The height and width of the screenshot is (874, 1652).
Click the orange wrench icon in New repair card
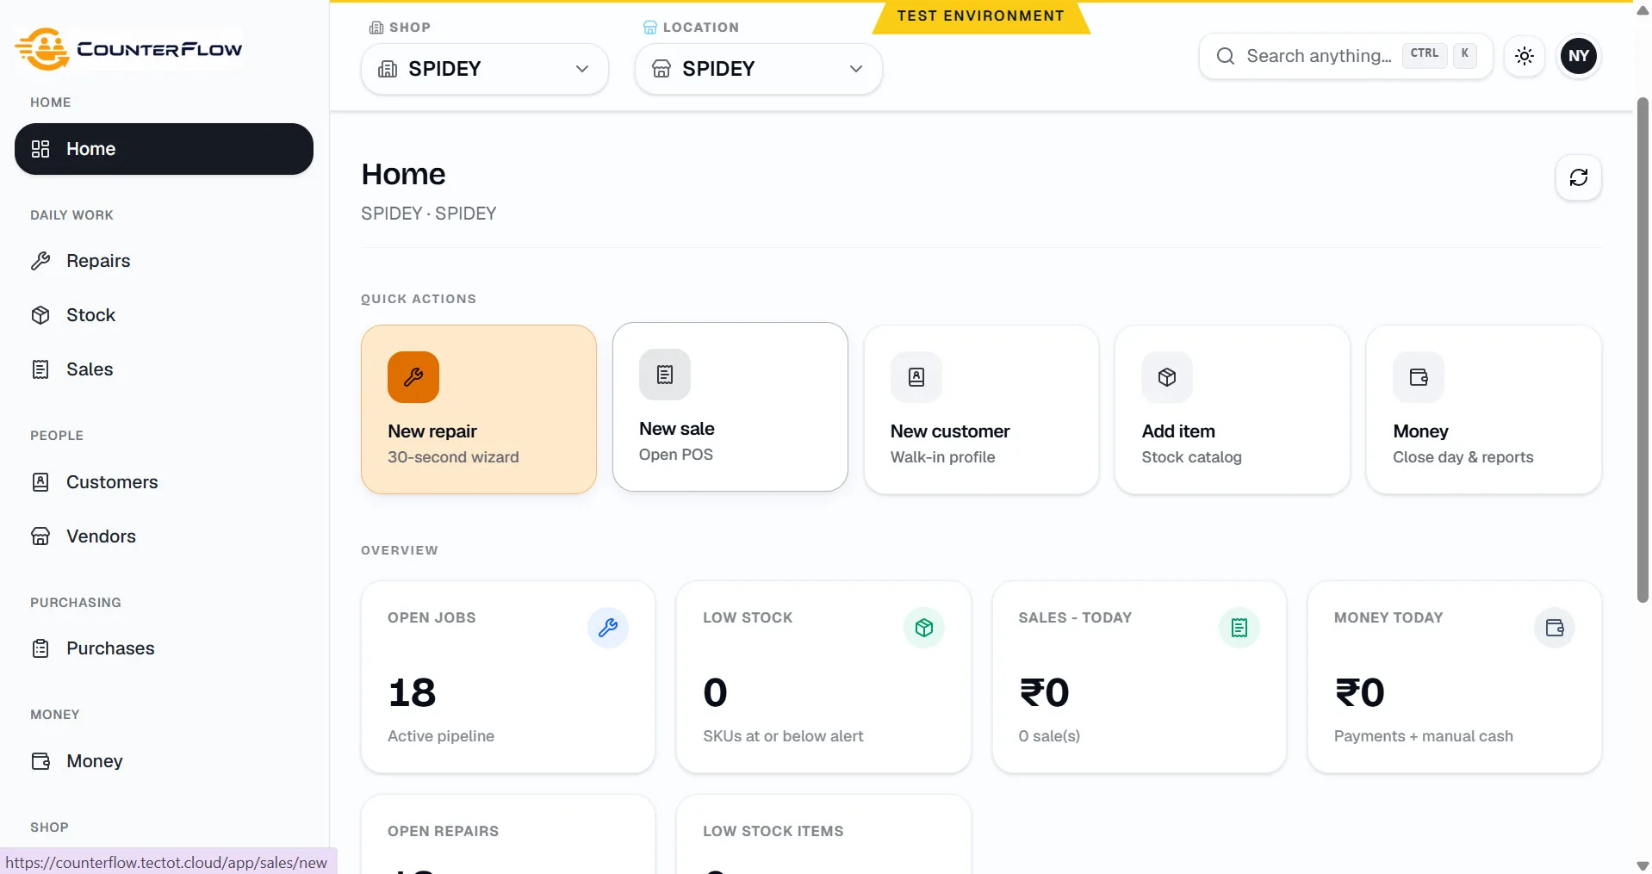pos(413,377)
